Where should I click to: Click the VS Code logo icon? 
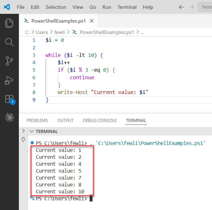[x=7, y=7]
